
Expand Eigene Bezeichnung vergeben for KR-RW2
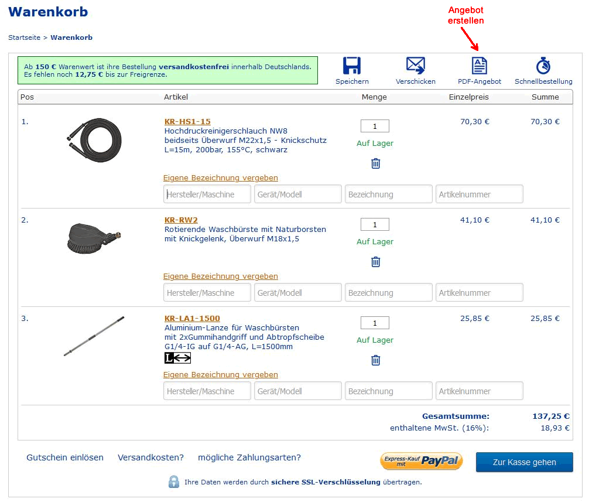tap(220, 276)
